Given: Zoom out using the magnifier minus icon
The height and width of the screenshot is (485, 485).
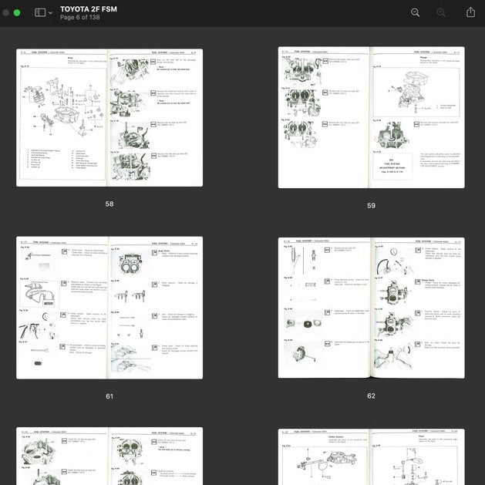Looking at the screenshot, I should (416, 12).
